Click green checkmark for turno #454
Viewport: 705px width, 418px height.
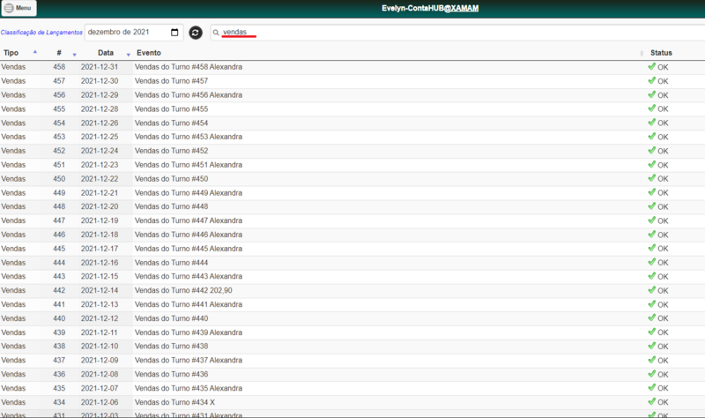tap(652, 123)
